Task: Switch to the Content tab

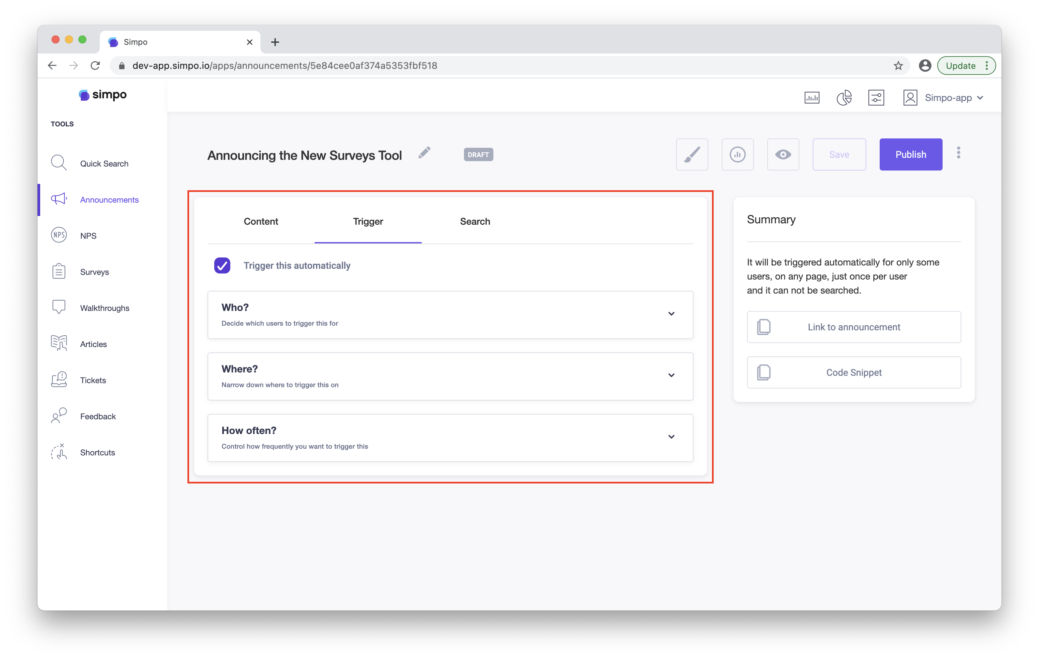Action: click(261, 221)
